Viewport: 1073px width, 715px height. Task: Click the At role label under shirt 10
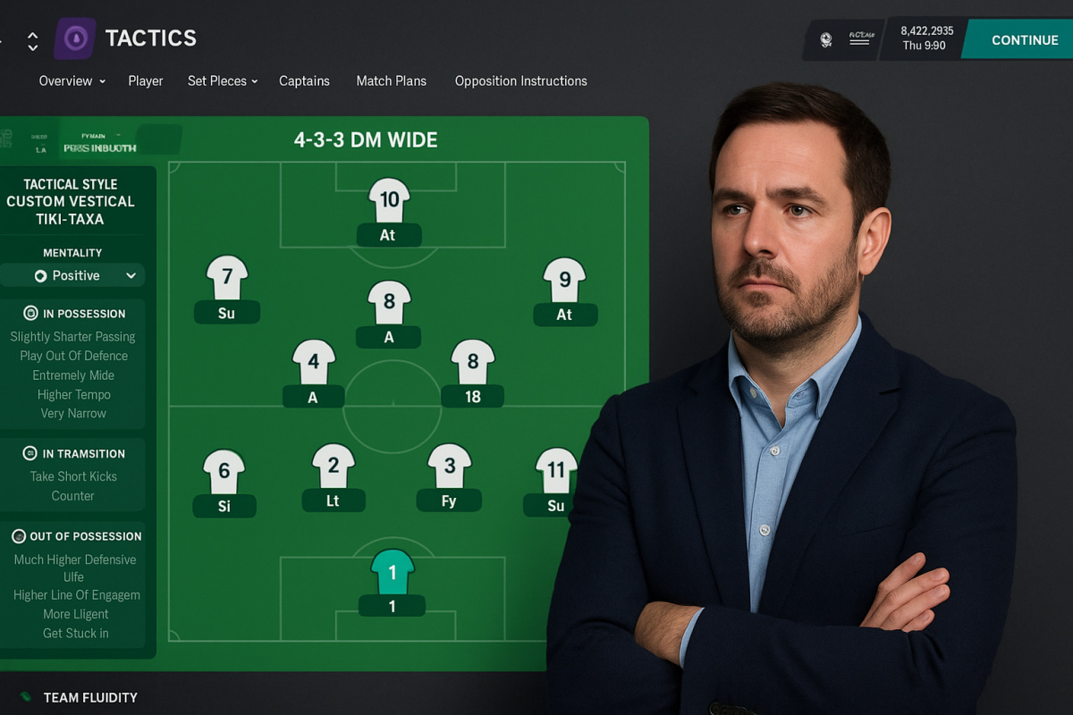pyautogui.click(x=388, y=235)
